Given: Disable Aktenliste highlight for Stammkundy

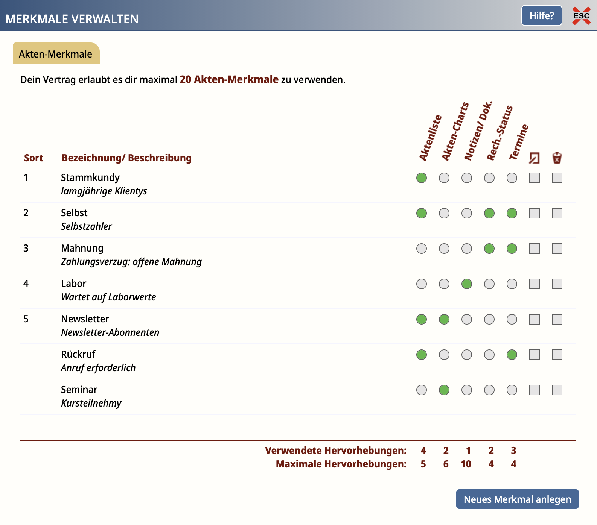Looking at the screenshot, I should click(422, 178).
